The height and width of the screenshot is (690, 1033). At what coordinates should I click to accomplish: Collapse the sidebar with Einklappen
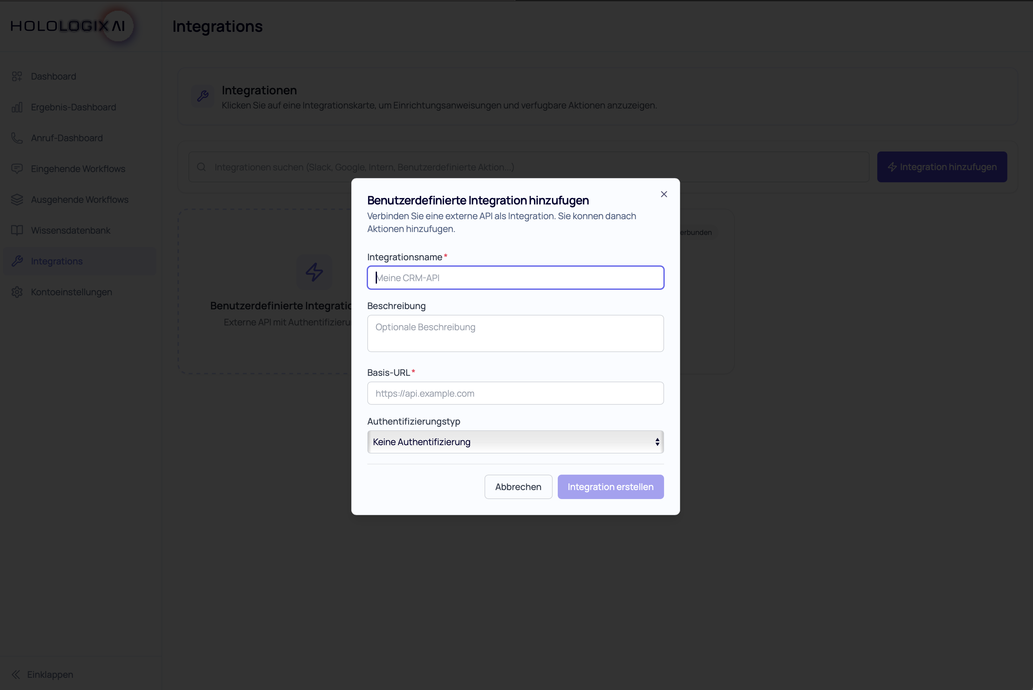(43, 674)
